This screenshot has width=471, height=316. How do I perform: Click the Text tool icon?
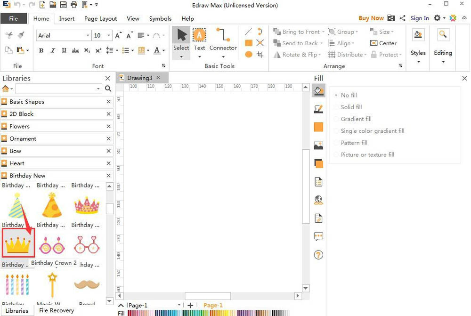pos(200,36)
